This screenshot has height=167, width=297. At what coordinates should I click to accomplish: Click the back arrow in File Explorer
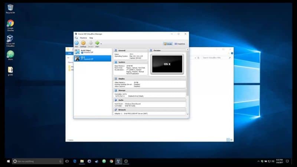[x=69, y=58]
